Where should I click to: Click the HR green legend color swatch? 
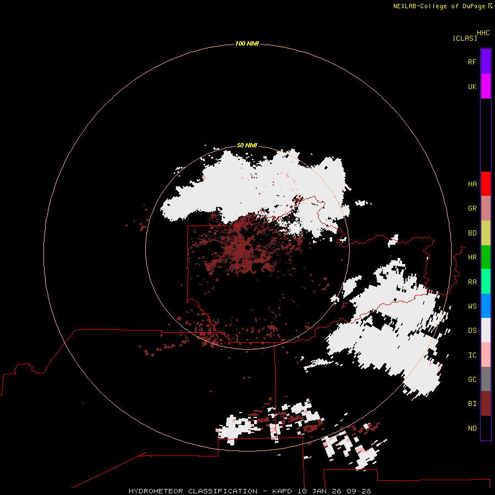(486, 257)
